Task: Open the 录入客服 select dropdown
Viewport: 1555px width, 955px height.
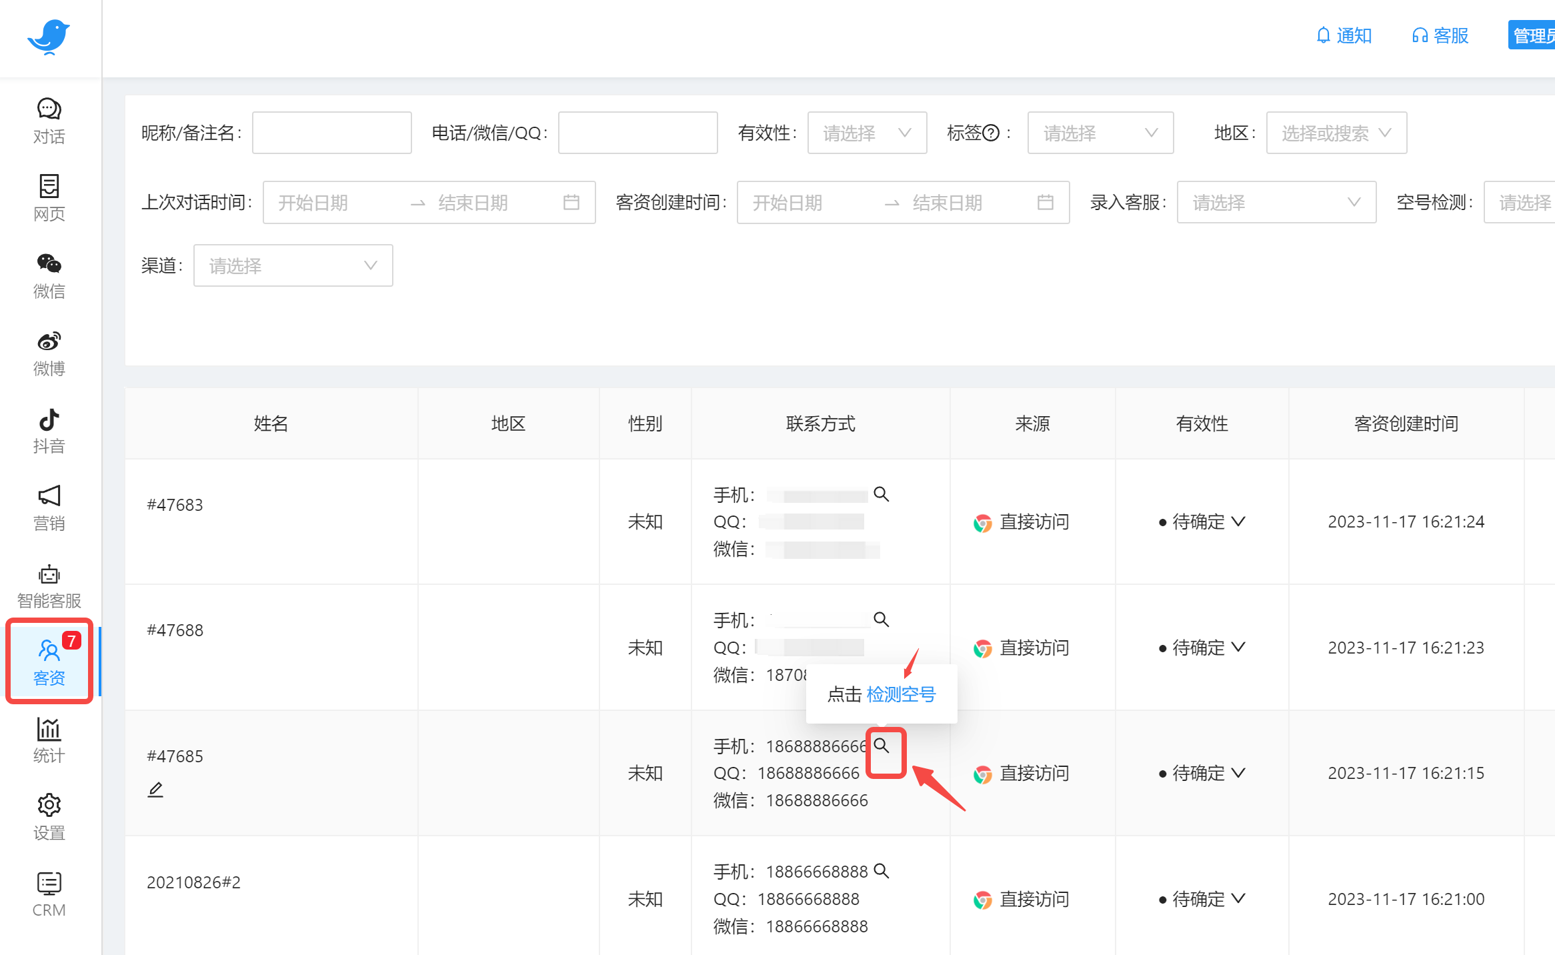Action: [x=1276, y=202]
